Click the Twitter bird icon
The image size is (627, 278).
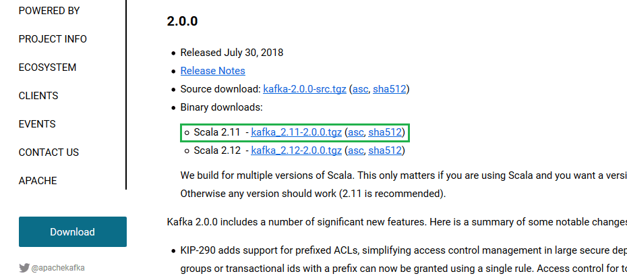[24, 268]
